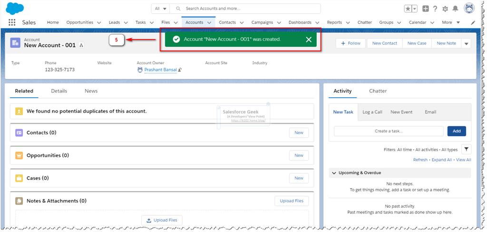The image size is (487, 232).
Task: Click Upload Files in the Notes header
Action: click(x=292, y=201)
